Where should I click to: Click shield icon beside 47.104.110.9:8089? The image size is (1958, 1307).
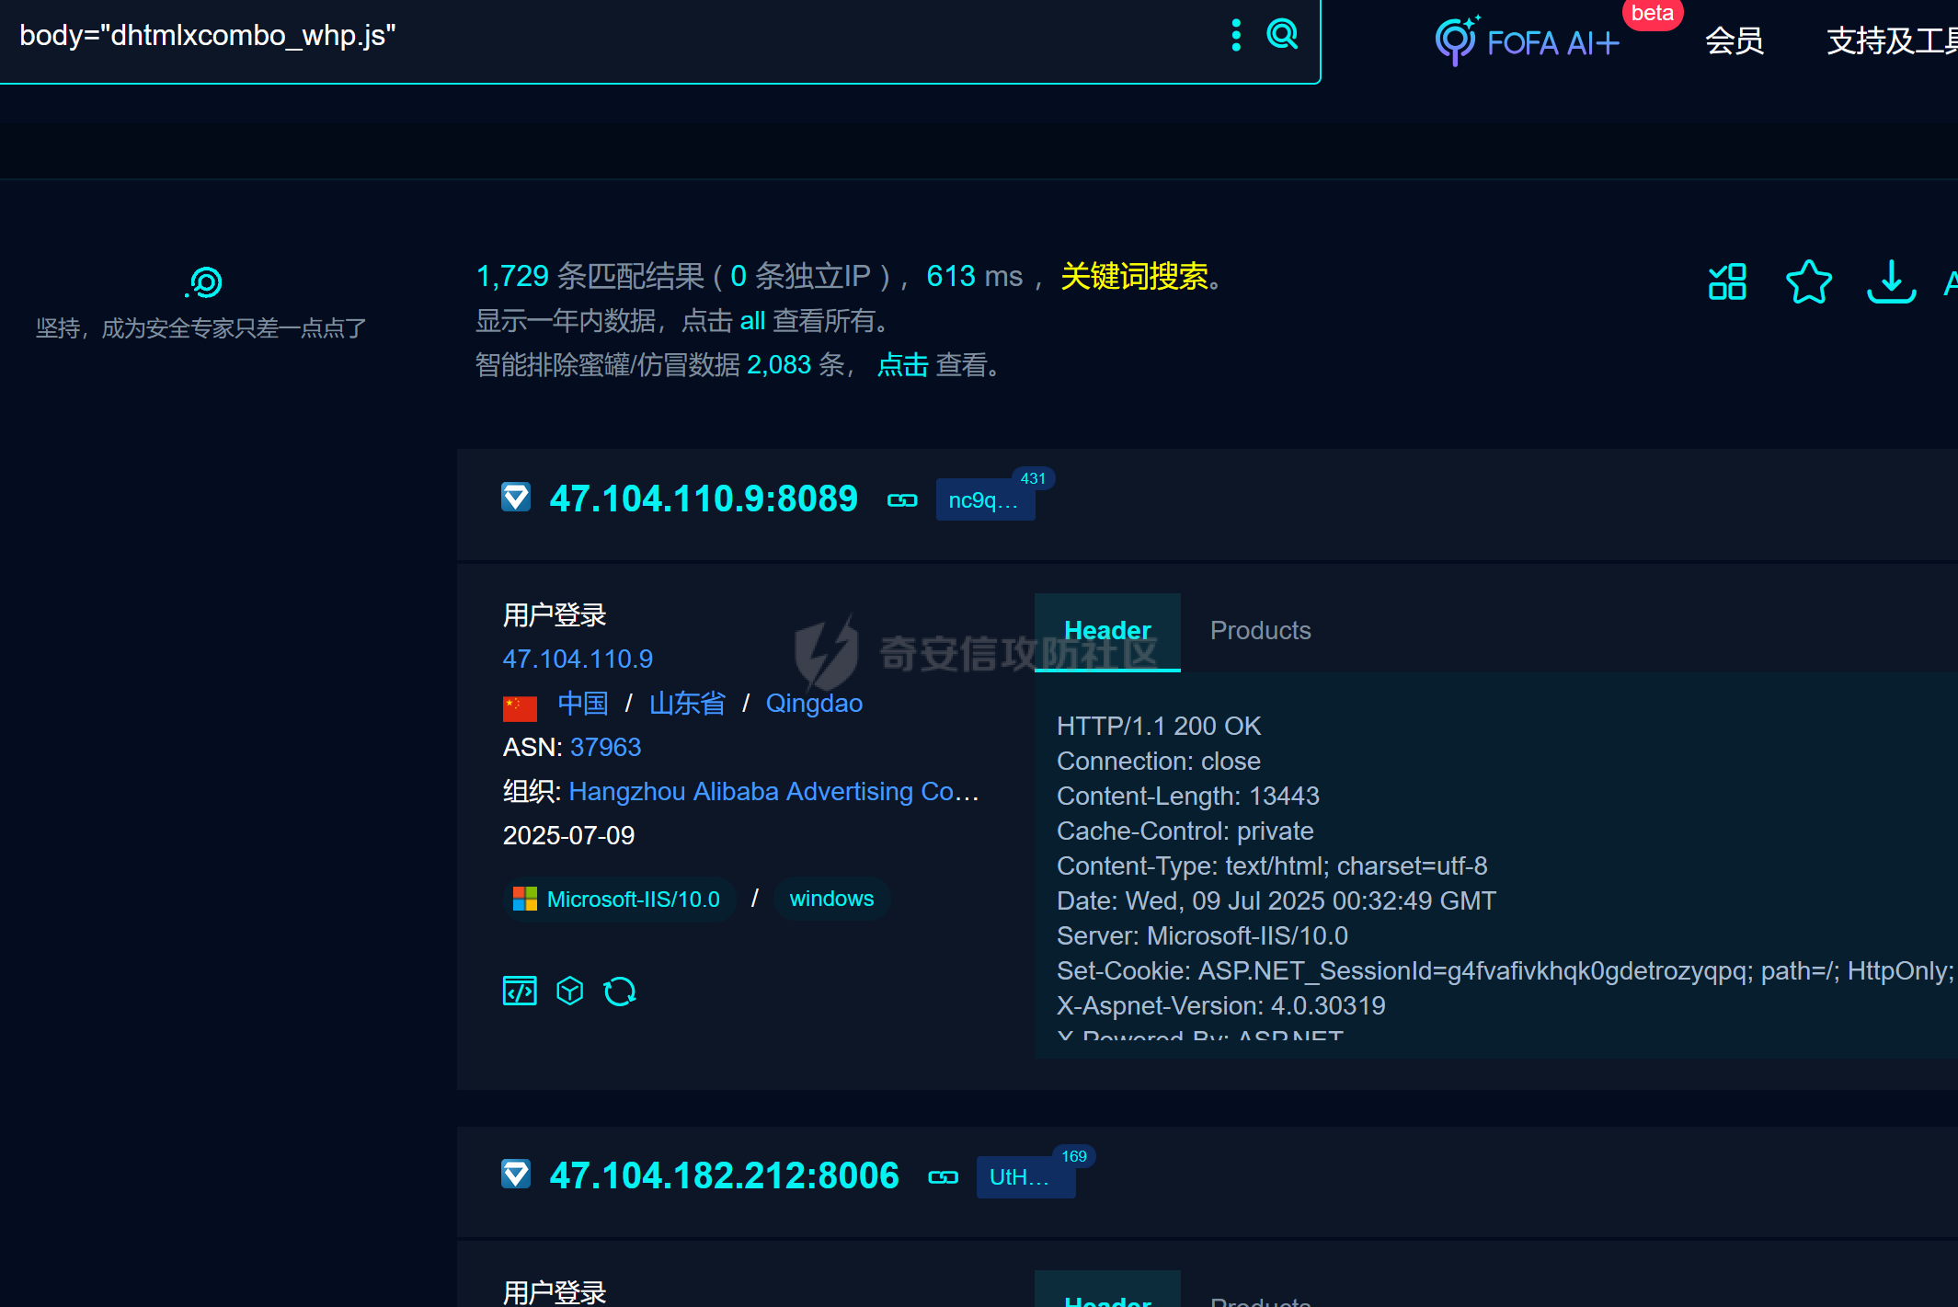point(516,498)
